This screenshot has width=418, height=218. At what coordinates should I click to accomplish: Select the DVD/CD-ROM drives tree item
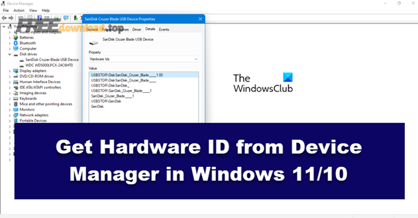37,76
